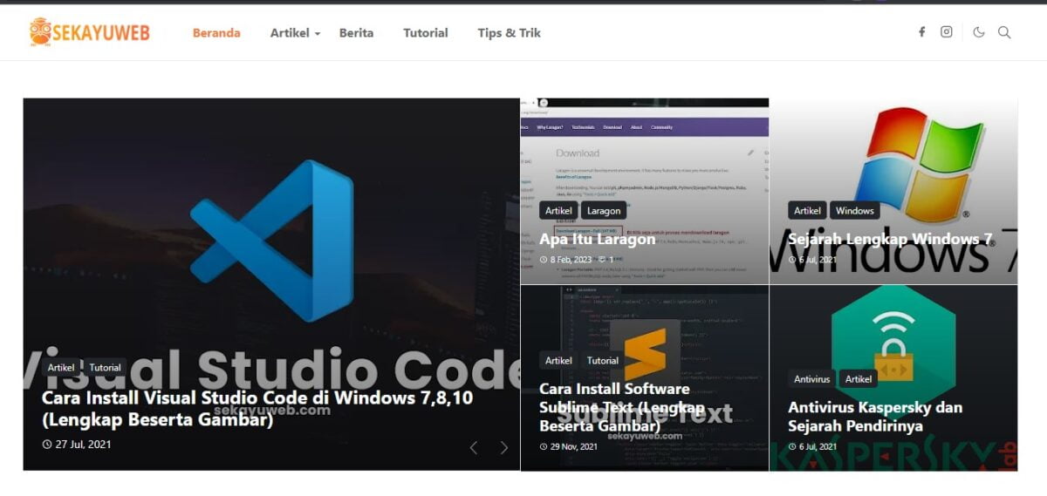Open the Facebook social icon

click(921, 32)
